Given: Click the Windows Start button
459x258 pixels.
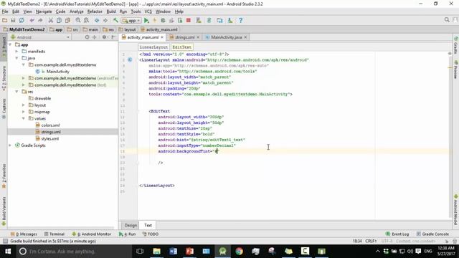Looking at the screenshot, I should 8,252.
